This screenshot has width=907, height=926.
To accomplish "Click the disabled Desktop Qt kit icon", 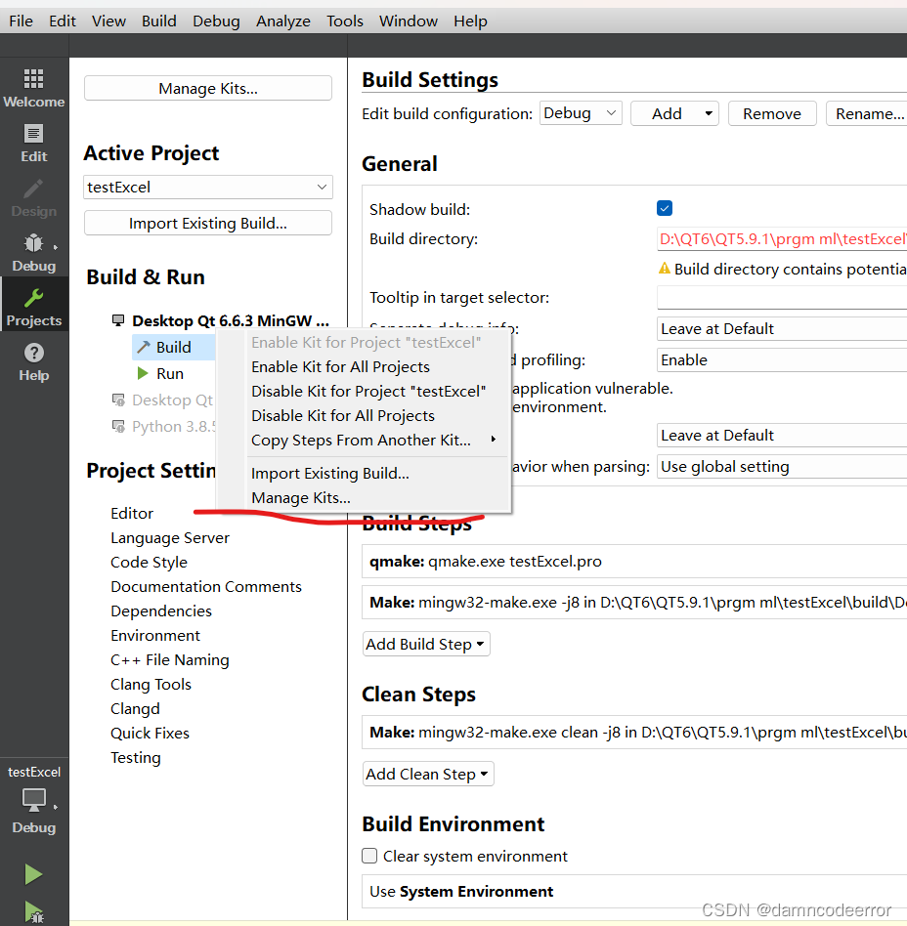I will (x=118, y=400).
